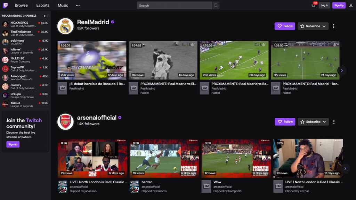Click the Real Madrid crest avatar
The image size is (356, 200).
pyautogui.click(x=65, y=26)
